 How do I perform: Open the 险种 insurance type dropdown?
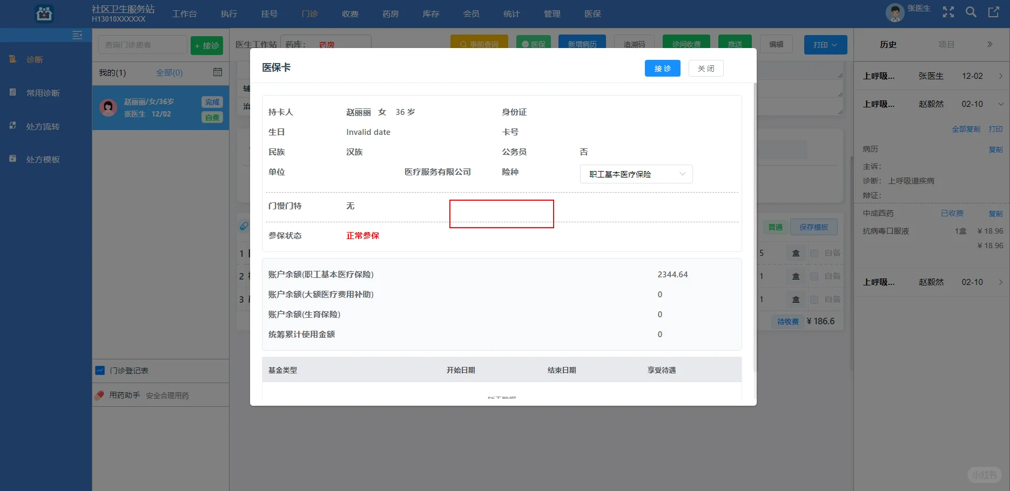pyautogui.click(x=636, y=174)
